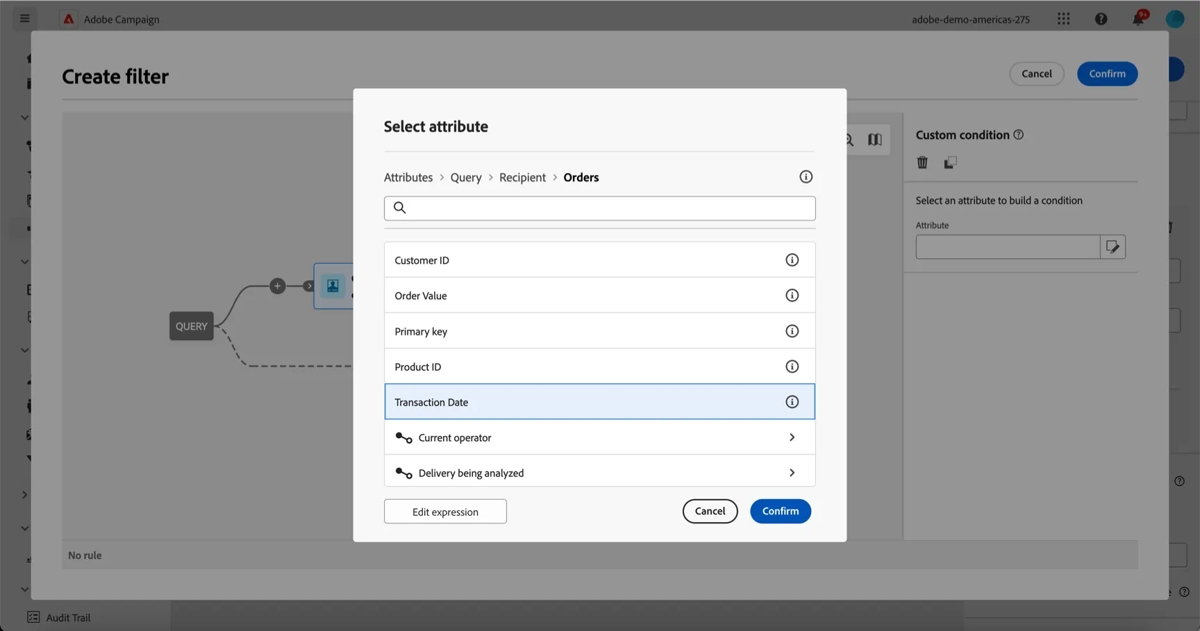Screen dimensions: 1200x631
Task: Open the notifications bell
Action: [x=1138, y=19]
